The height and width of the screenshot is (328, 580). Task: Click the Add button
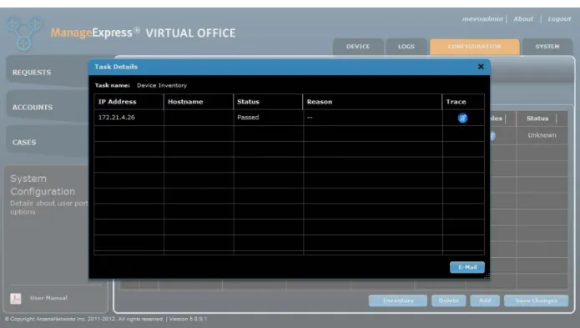[x=485, y=300]
